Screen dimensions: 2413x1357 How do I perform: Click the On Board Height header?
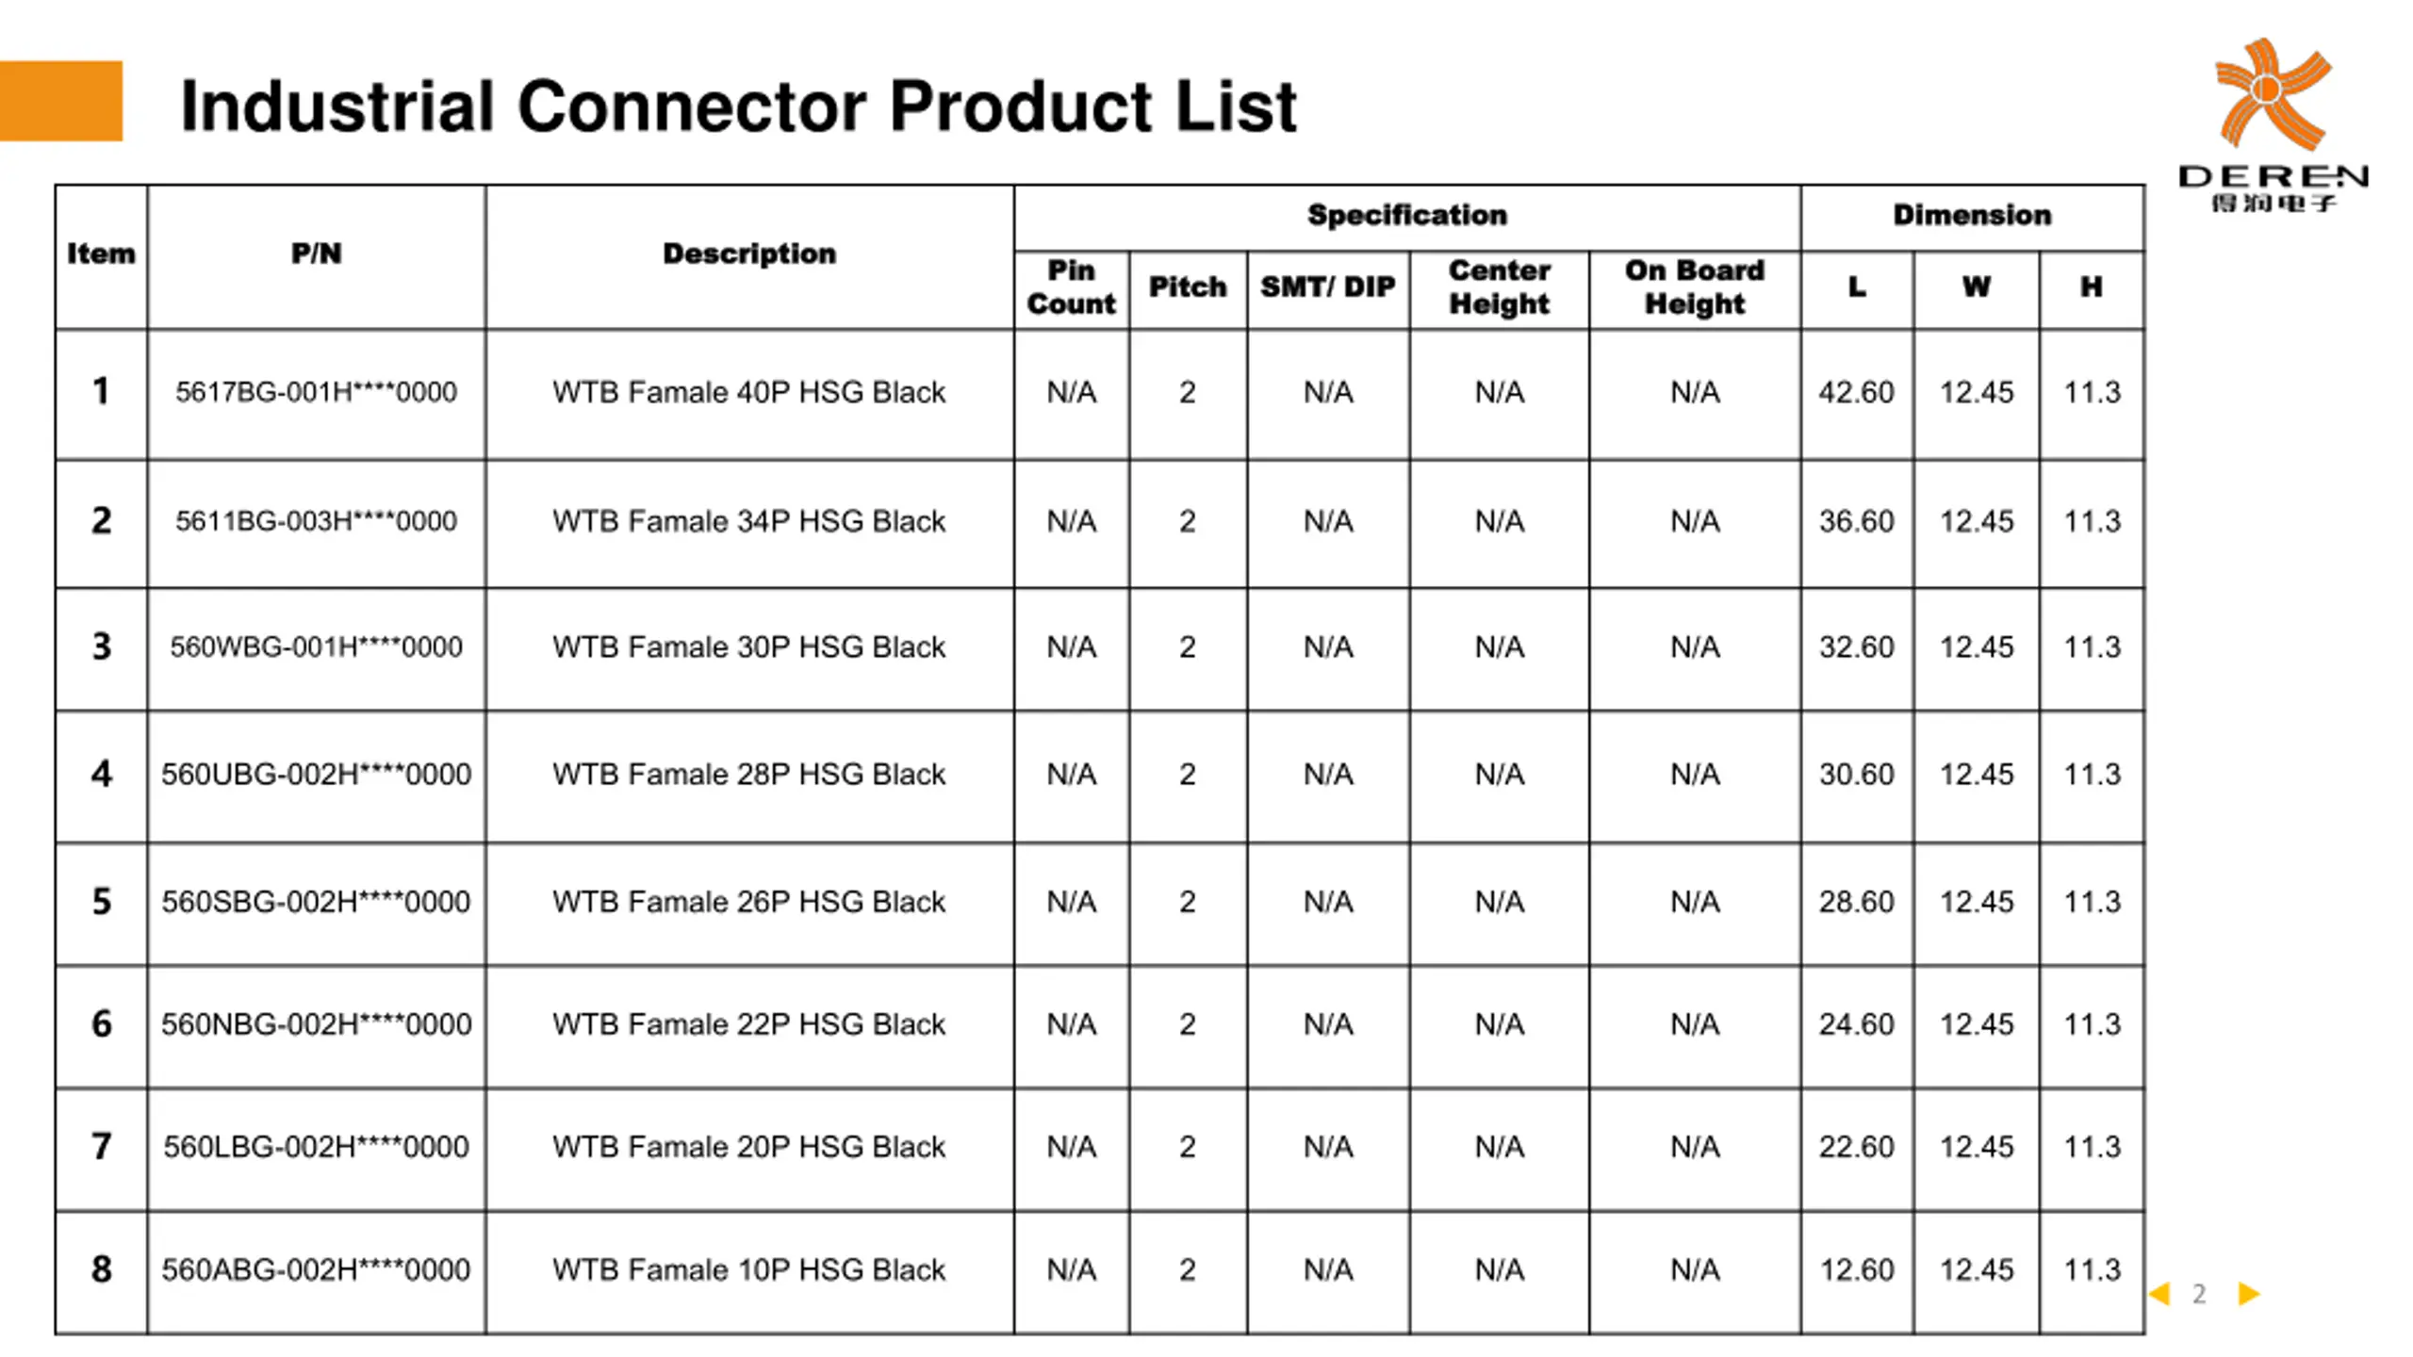pos(1695,288)
